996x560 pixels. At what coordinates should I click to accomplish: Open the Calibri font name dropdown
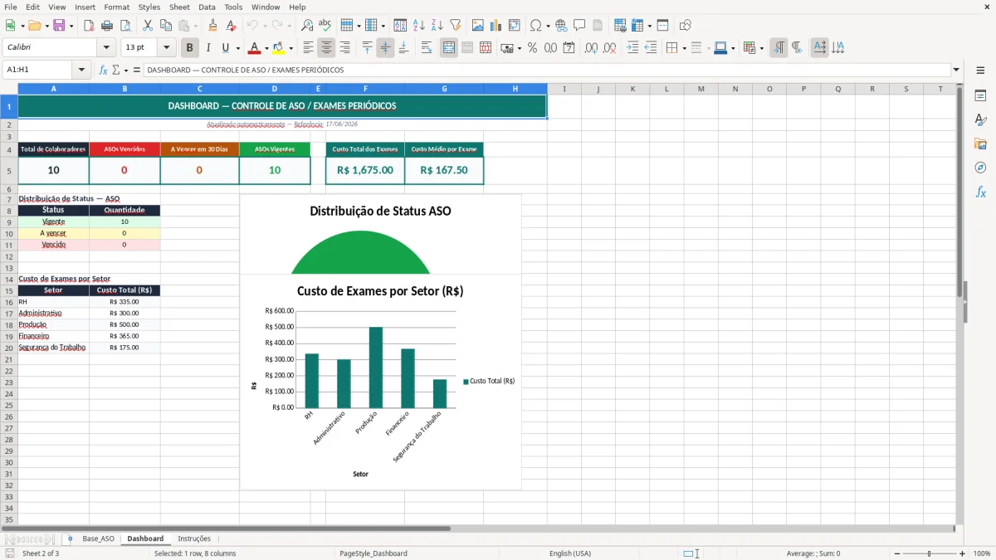point(105,48)
